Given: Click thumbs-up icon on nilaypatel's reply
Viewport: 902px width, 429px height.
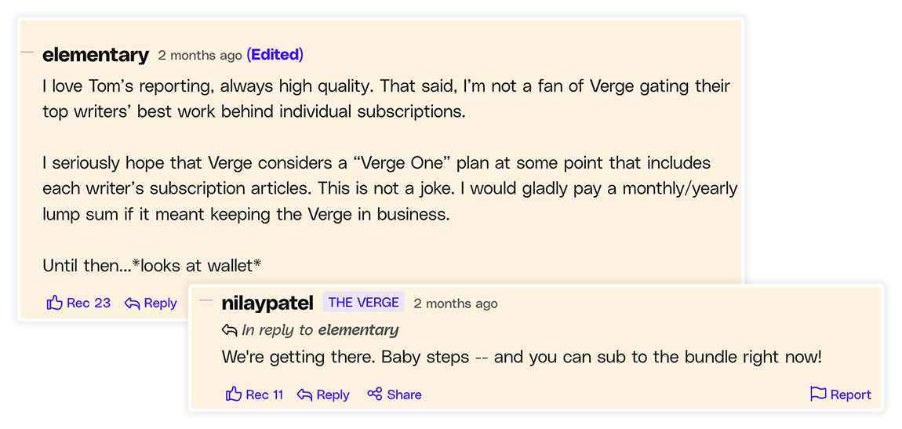Looking at the screenshot, I should coord(234,394).
